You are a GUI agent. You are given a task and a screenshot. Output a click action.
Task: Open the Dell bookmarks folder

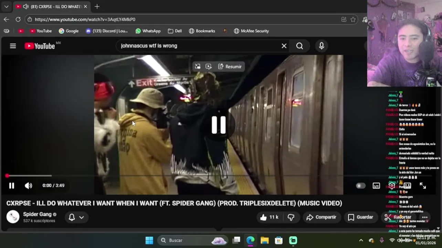pos(175,31)
